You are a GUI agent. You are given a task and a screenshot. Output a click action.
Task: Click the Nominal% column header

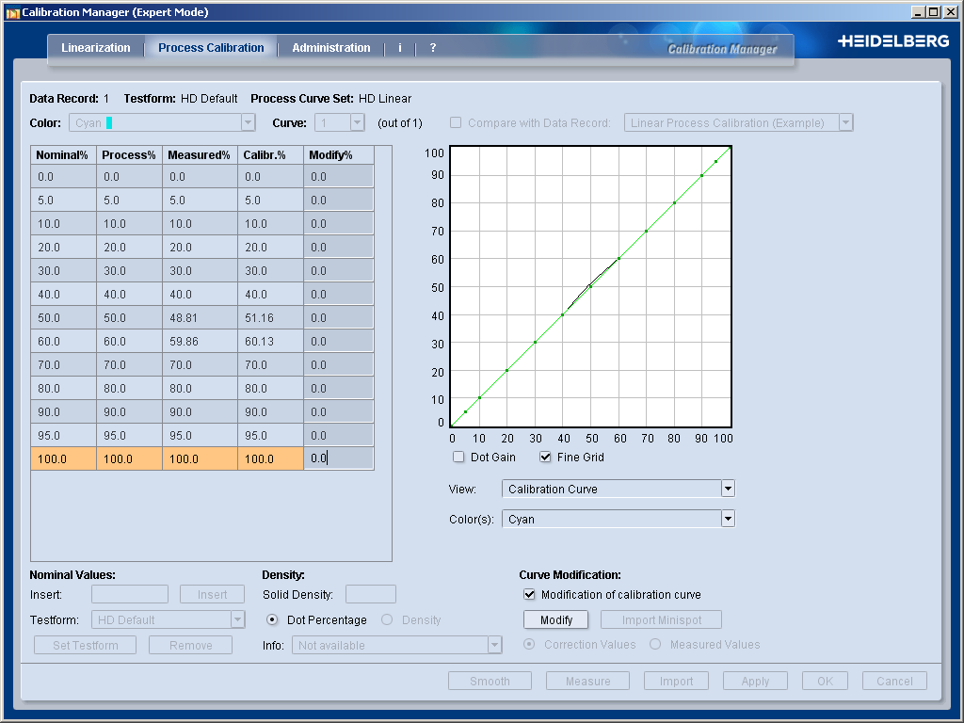63,155
